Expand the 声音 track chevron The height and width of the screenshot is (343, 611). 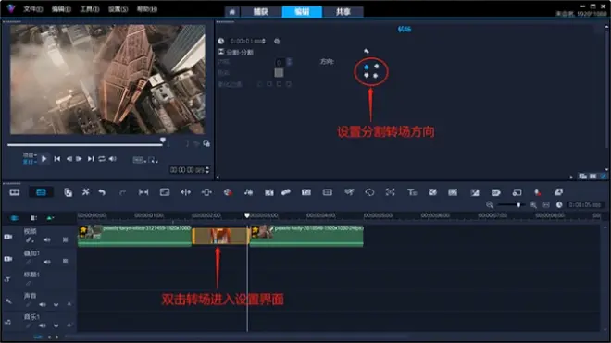click(56, 304)
